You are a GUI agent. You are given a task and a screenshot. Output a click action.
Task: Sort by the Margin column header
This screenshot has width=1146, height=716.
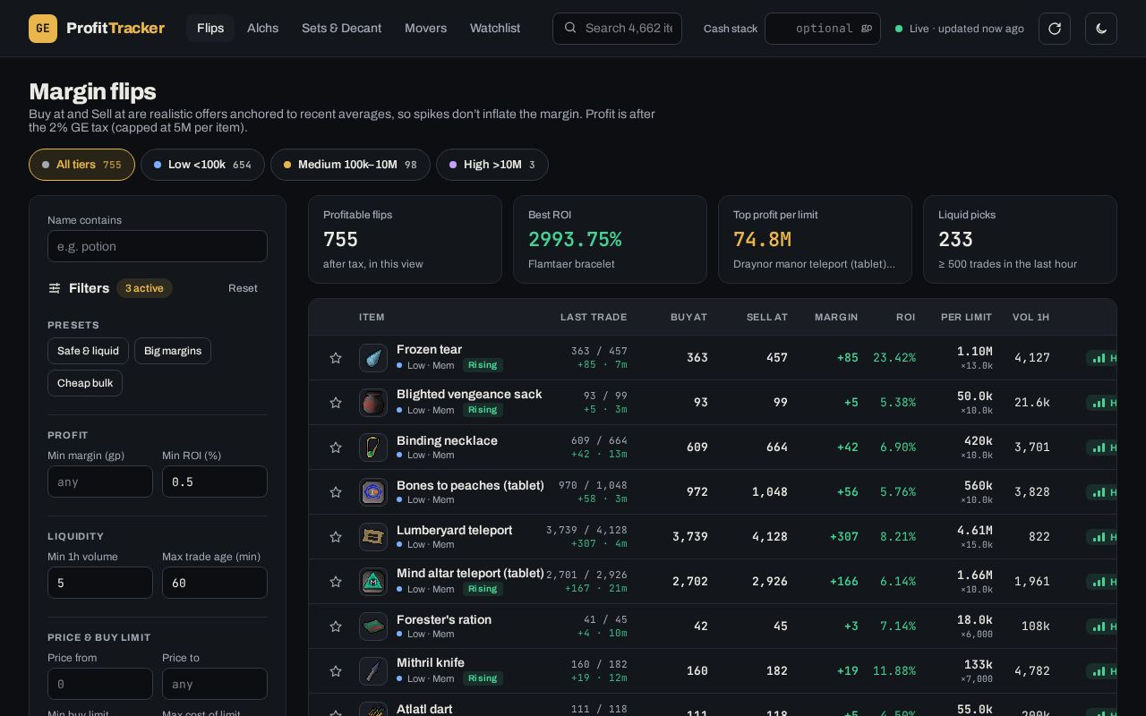pyautogui.click(x=836, y=317)
